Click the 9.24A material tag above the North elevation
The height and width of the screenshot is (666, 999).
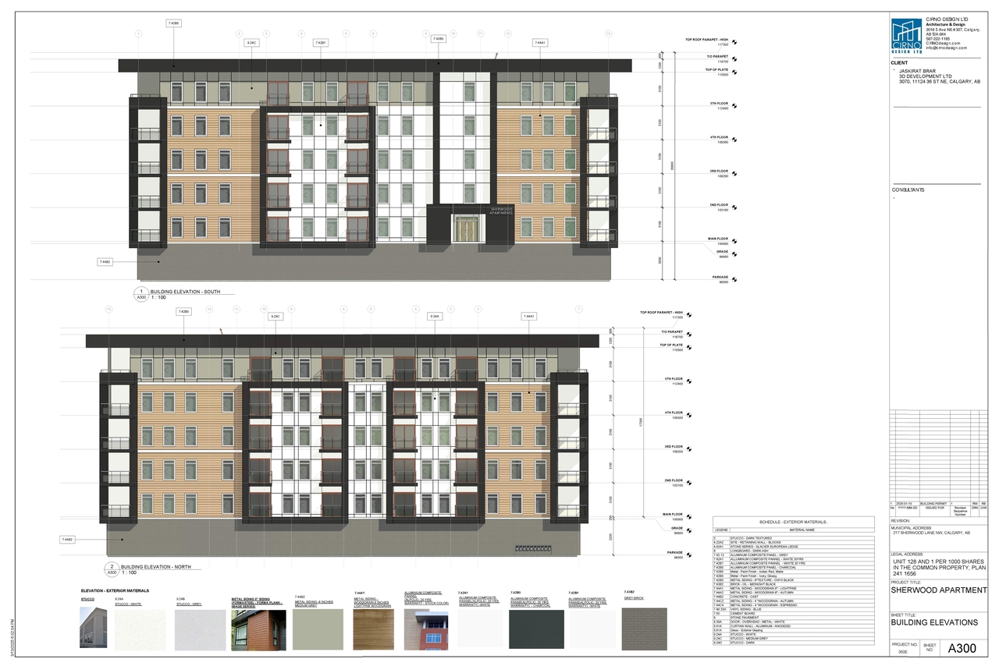click(436, 316)
